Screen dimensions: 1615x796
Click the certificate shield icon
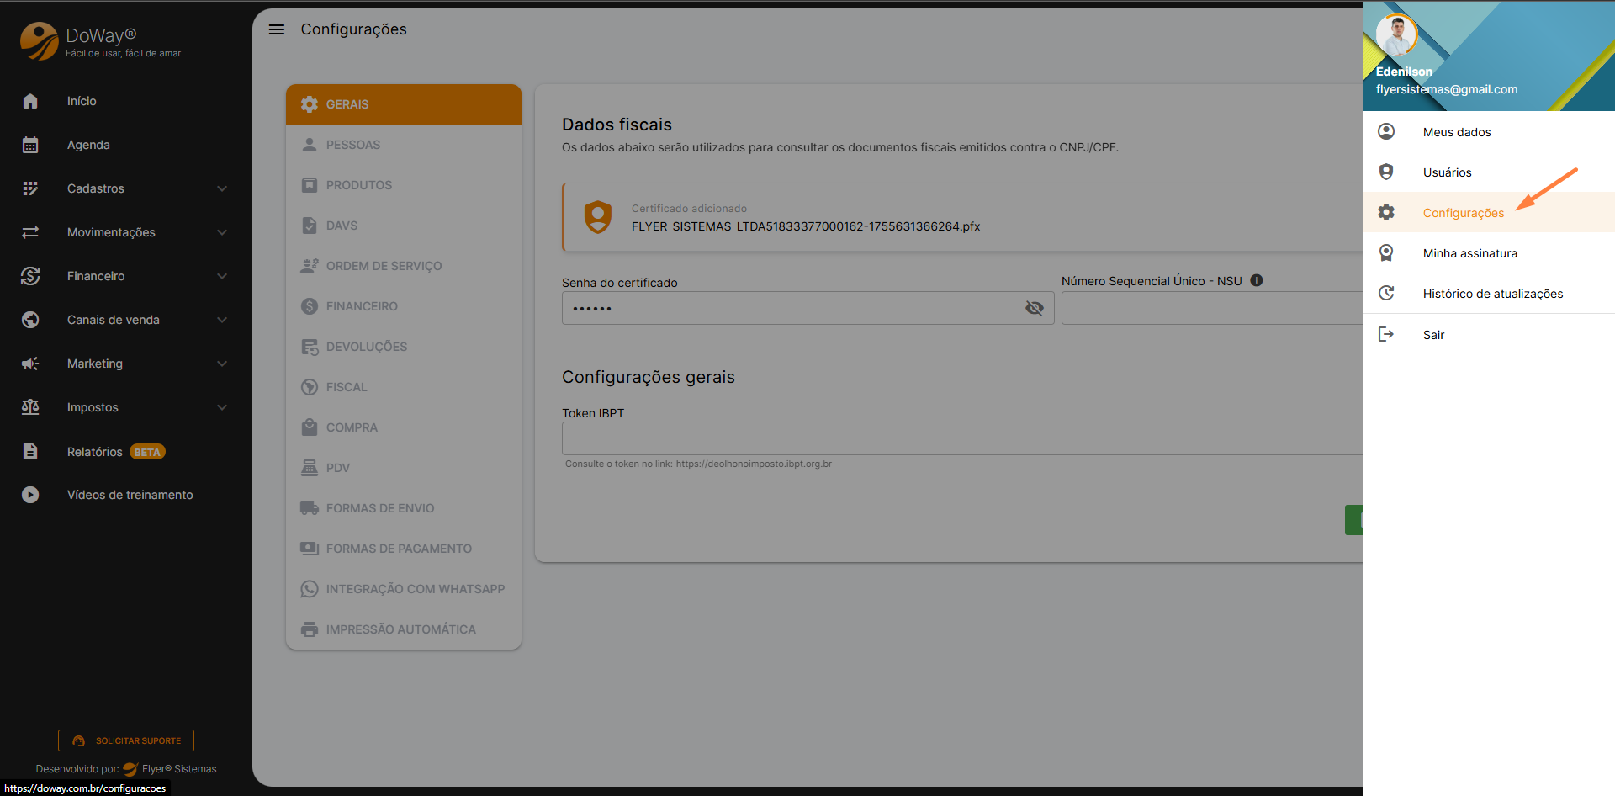(x=597, y=217)
